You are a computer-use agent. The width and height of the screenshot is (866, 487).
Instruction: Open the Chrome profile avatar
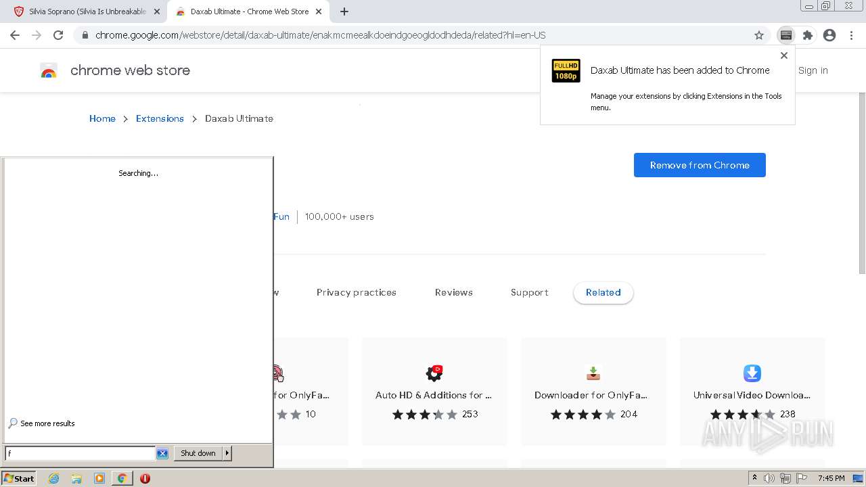point(829,35)
